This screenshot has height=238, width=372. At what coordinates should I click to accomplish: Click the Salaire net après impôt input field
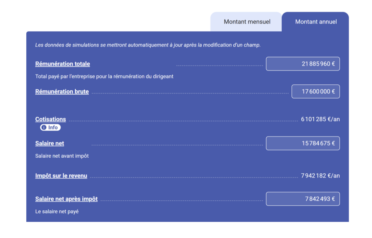click(x=303, y=199)
